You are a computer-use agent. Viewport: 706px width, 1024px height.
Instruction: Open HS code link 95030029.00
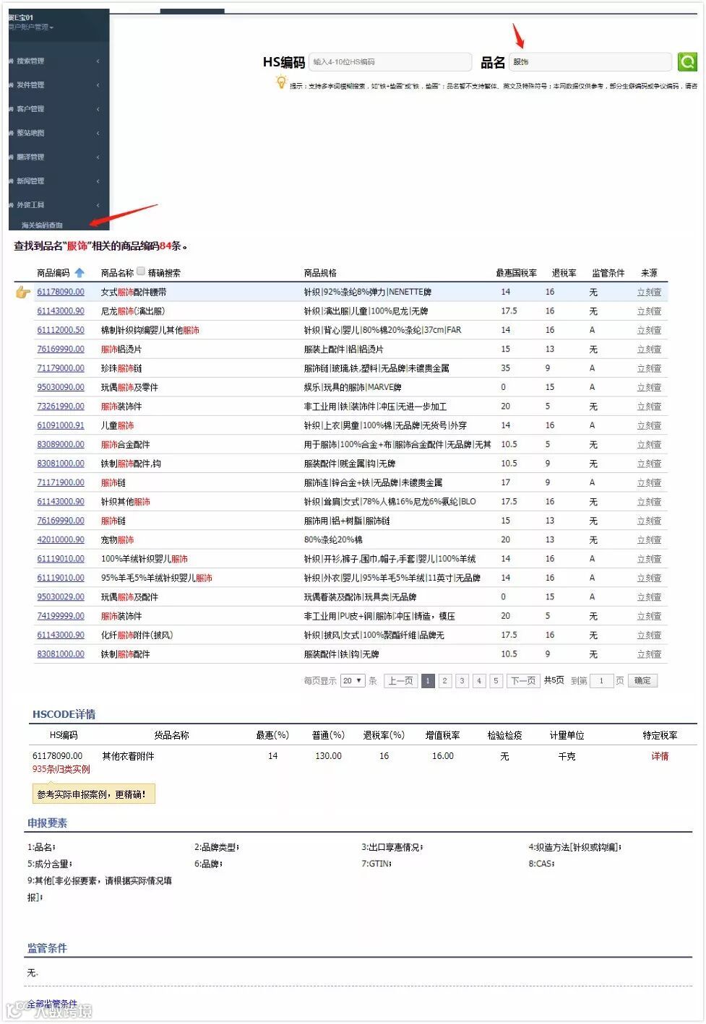tap(61, 597)
